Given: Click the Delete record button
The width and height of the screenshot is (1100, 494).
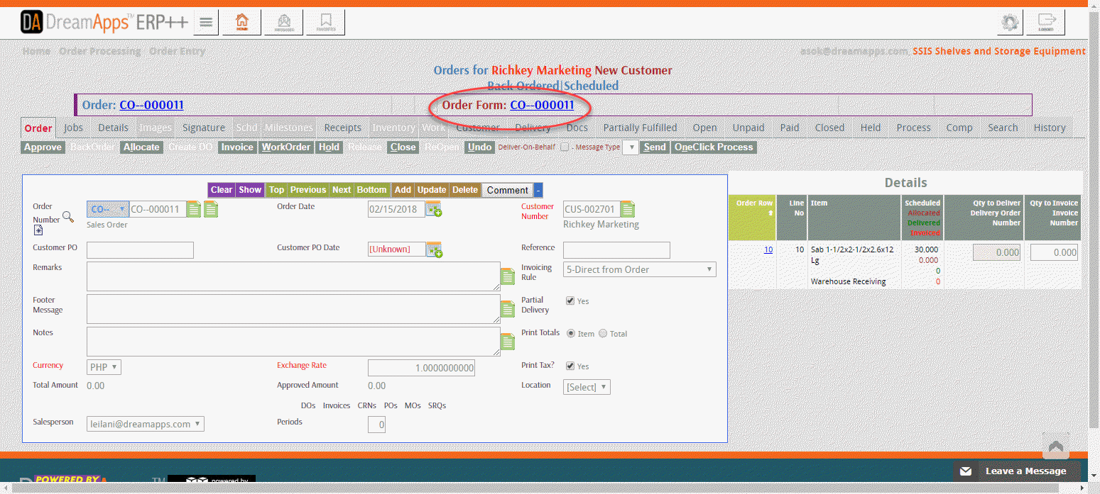Looking at the screenshot, I should click(465, 190).
